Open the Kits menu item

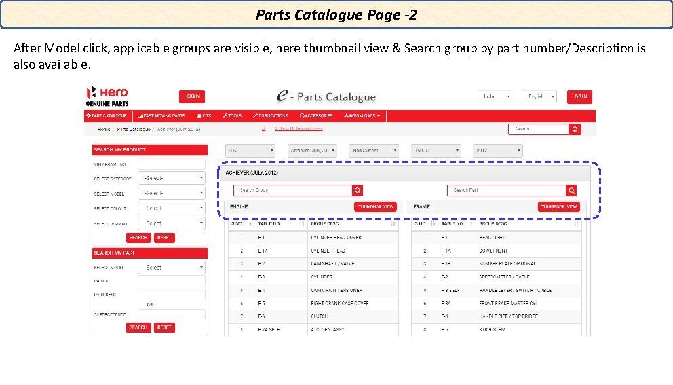point(204,116)
